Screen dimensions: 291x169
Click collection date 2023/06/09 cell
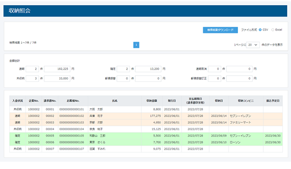tap(219, 136)
